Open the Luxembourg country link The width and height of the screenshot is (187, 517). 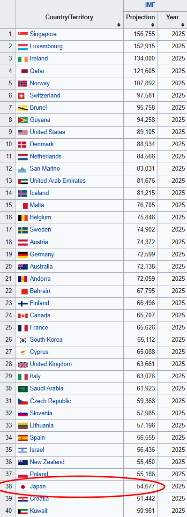click(46, 46)
